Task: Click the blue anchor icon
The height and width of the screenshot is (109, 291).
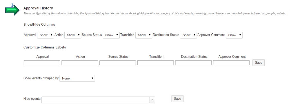Action: [12, 5]
